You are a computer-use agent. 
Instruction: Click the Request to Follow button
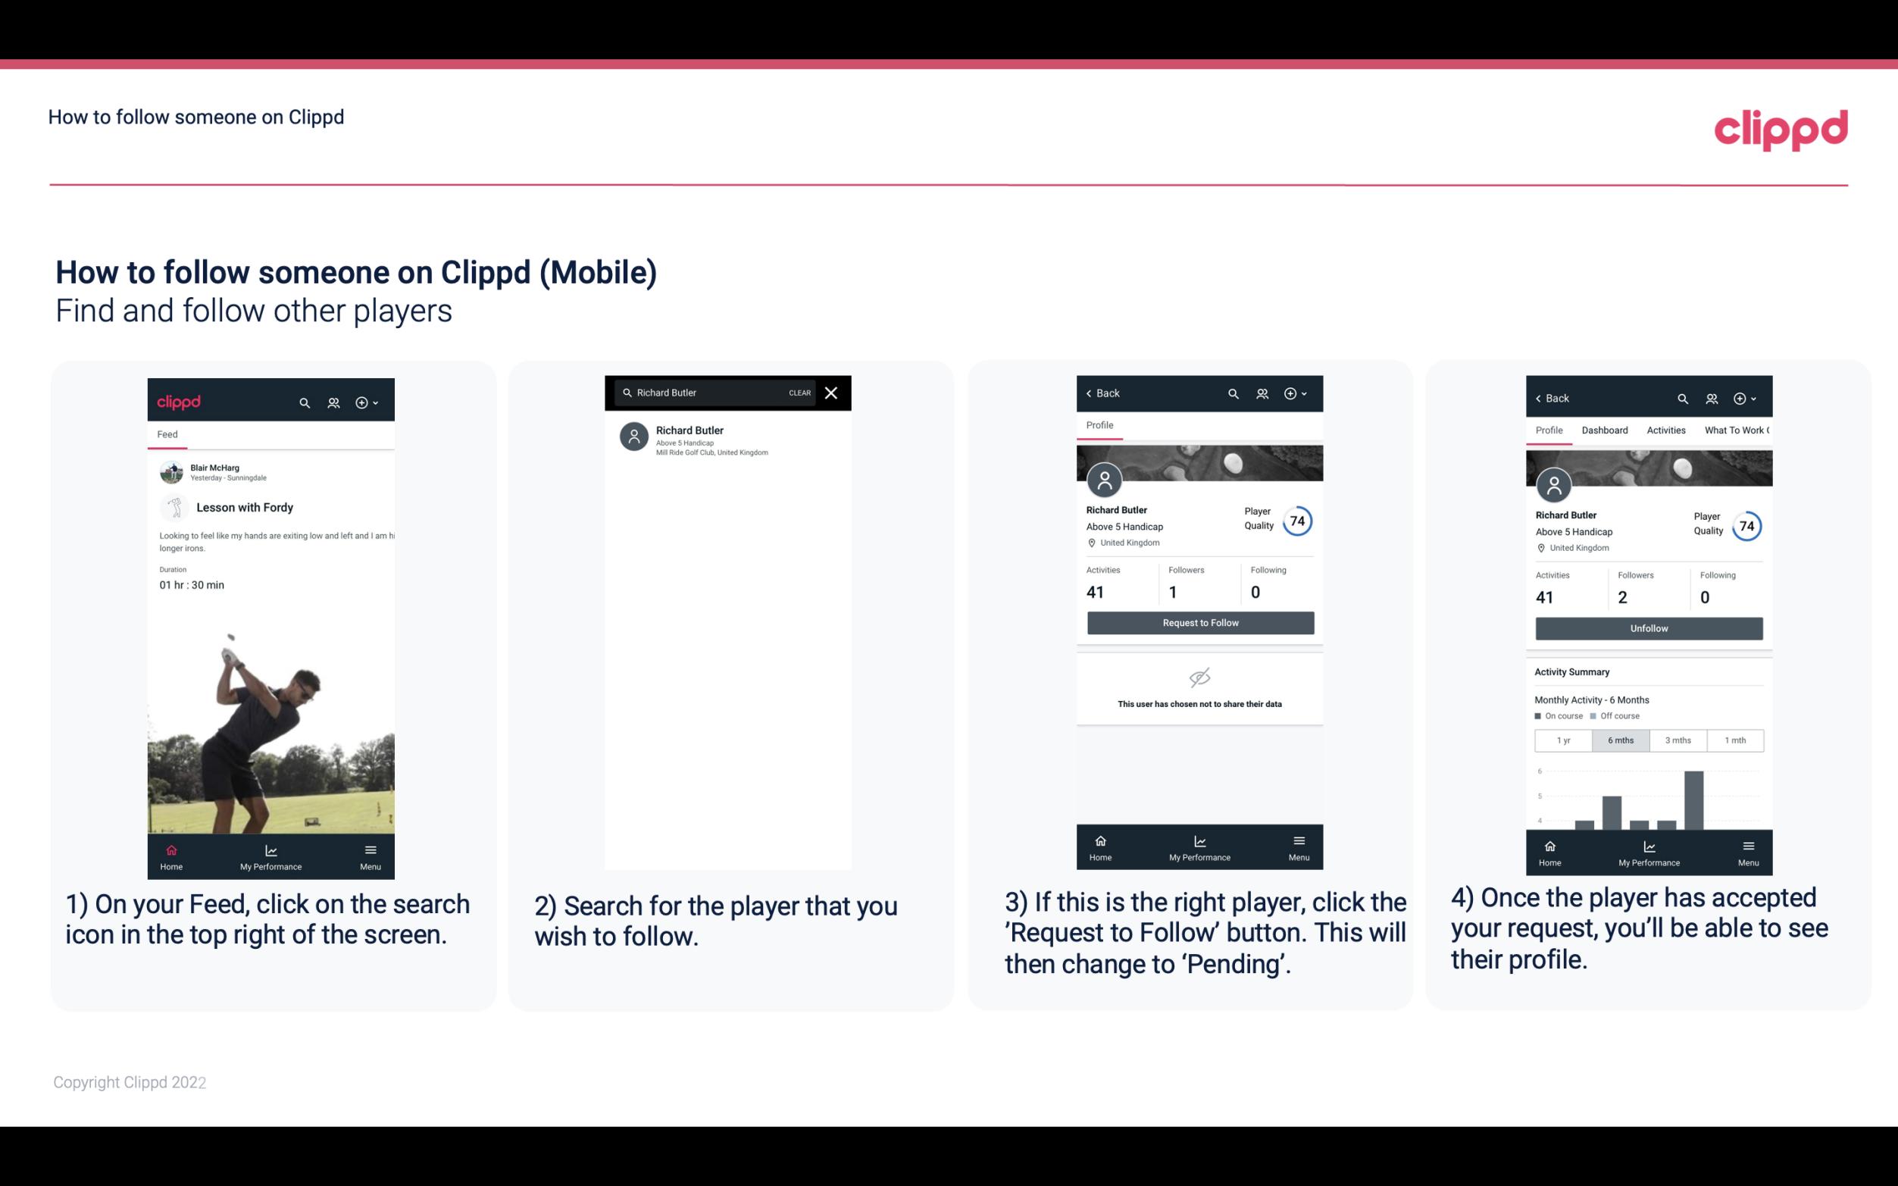[1199, 621]
